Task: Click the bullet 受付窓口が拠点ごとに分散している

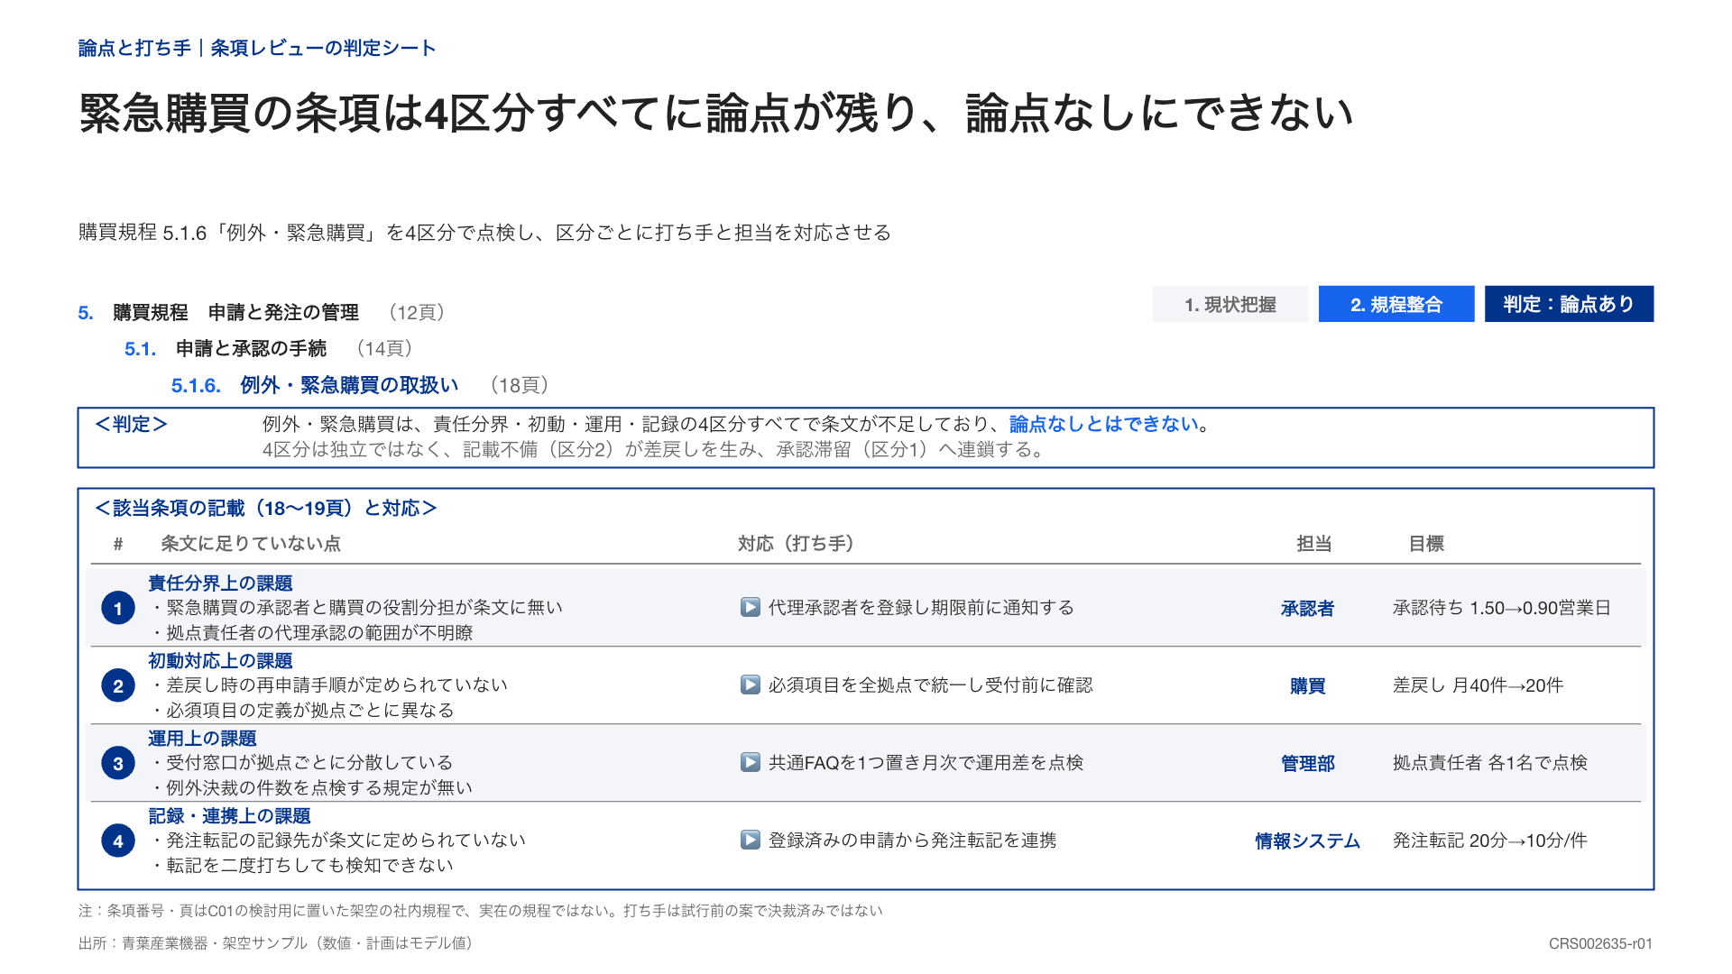Action: coord(301,763)
